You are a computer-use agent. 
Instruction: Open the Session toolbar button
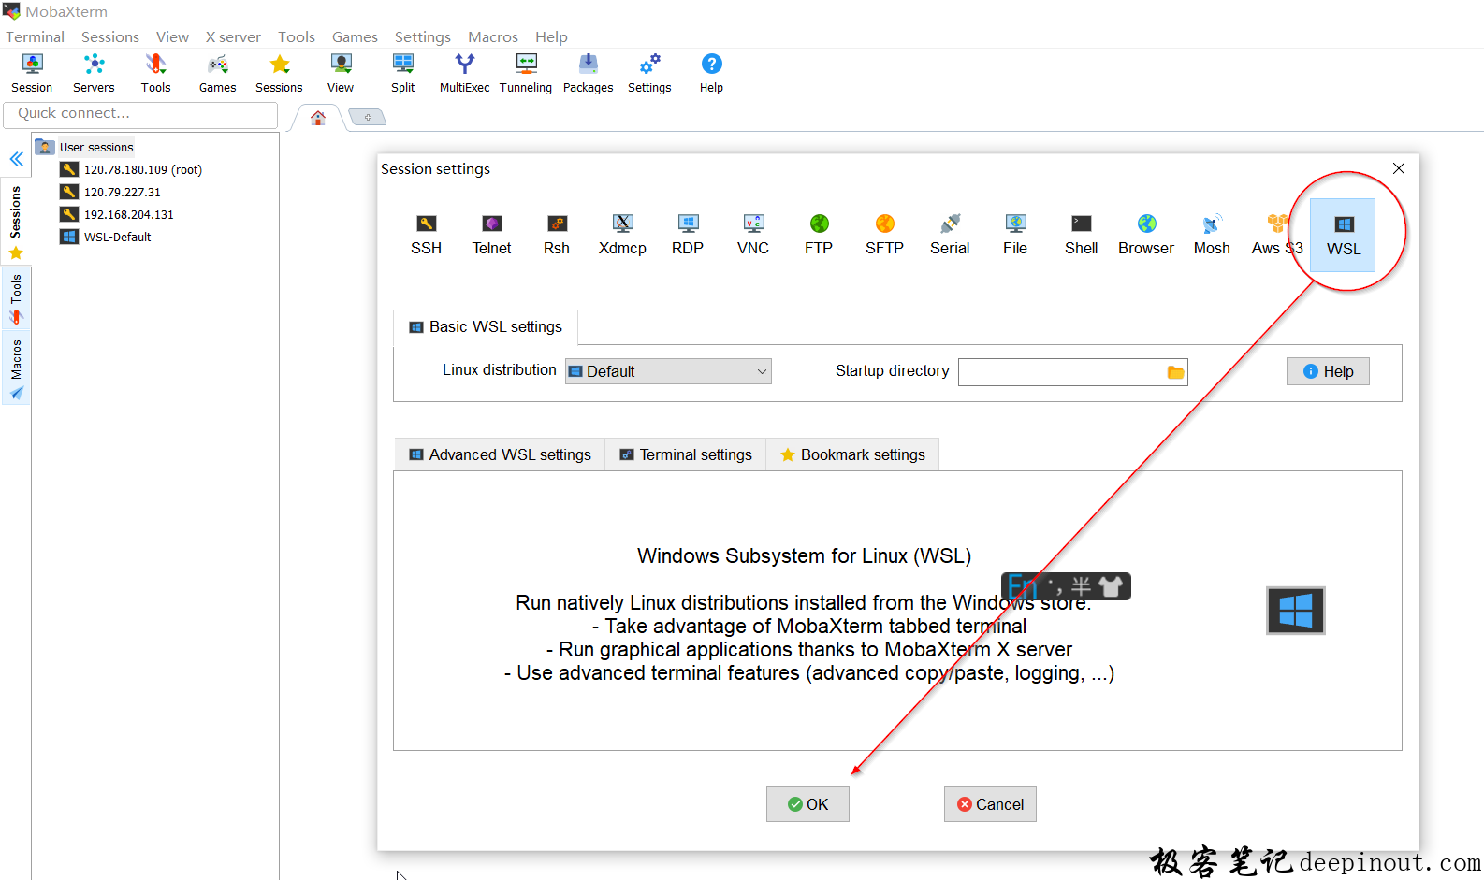pos(32,74)
